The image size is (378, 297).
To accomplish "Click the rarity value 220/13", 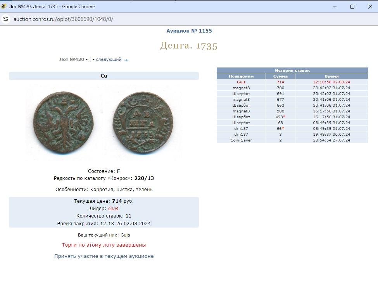I will (x=144, y=178).
